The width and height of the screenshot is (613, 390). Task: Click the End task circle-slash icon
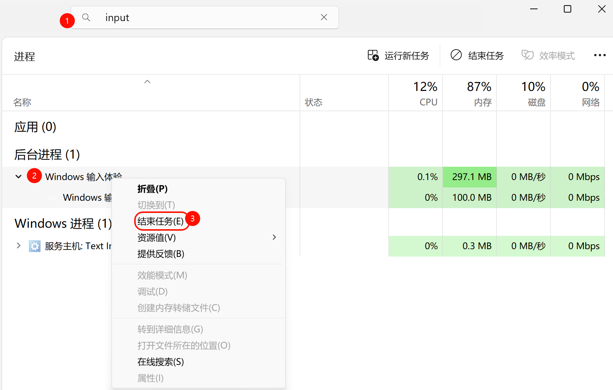456,55
